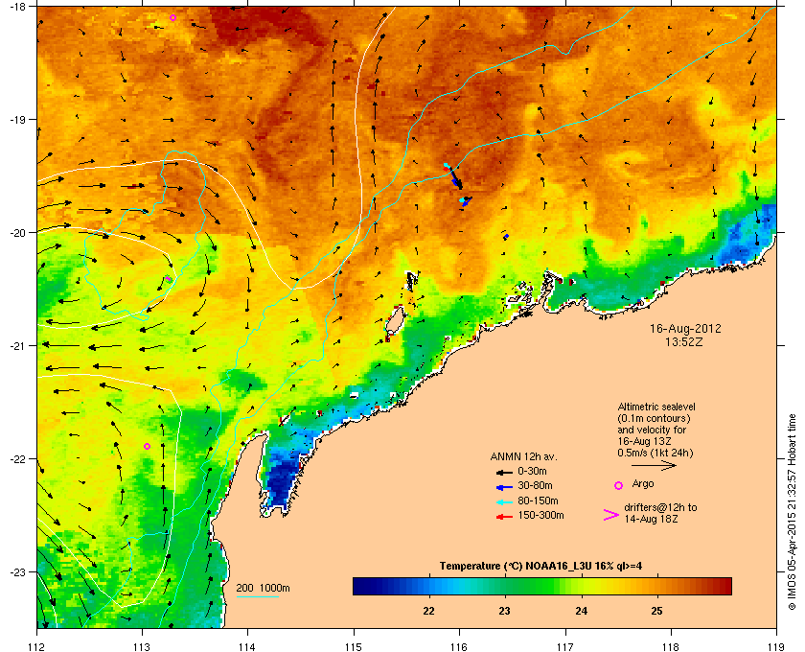Click the '16-Aug 13Z' legend line
The height and width of the screenshot is (652, 805).
pyautogui.click(x=644, y=441)
